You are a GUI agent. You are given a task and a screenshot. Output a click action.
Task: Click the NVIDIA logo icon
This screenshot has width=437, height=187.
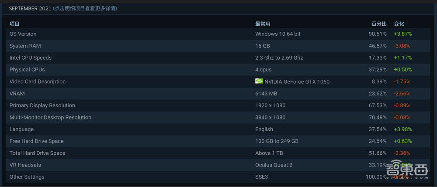[259, 81]
